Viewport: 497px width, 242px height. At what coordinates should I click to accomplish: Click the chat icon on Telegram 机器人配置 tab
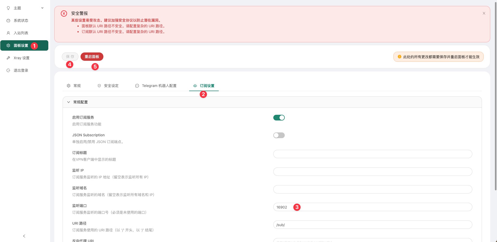point(137,85)
